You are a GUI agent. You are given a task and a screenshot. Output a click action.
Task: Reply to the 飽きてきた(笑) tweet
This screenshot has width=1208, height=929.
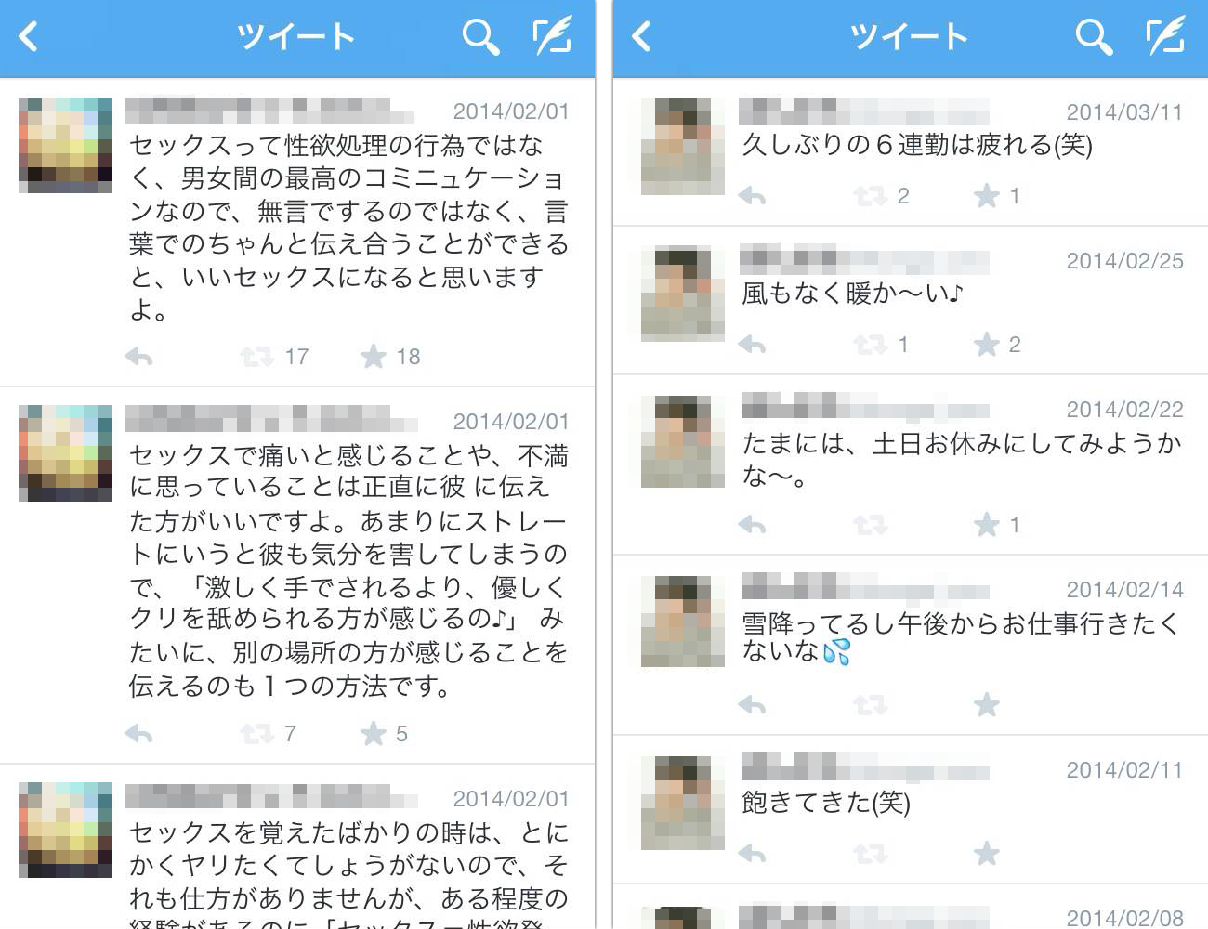pos(752,854)
